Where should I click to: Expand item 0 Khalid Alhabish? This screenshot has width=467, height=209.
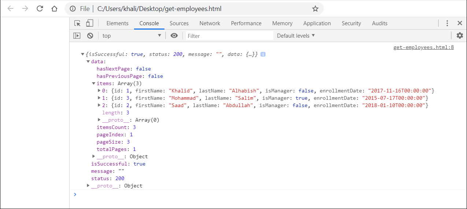coord(99,91)
